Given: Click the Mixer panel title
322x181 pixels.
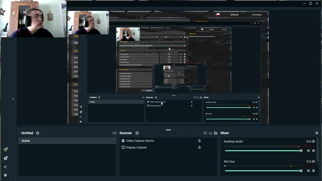Looking at the screenshot, I should [x=225, y=133].
